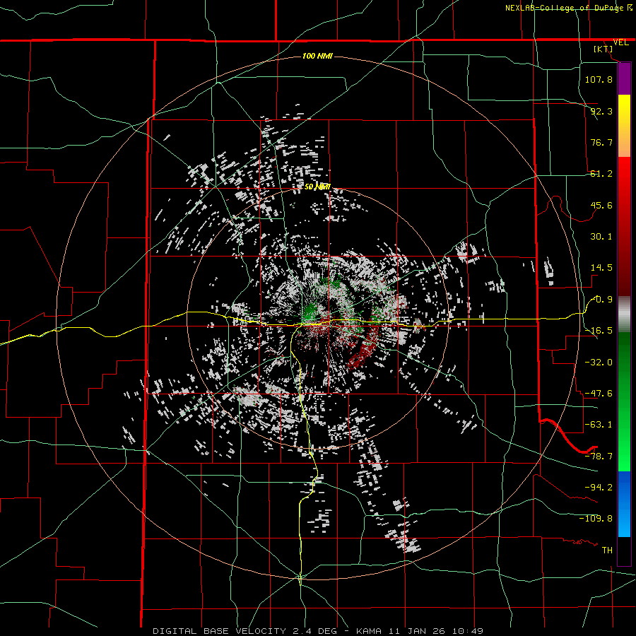Select the 45.6 scale value

click(601, 205)
